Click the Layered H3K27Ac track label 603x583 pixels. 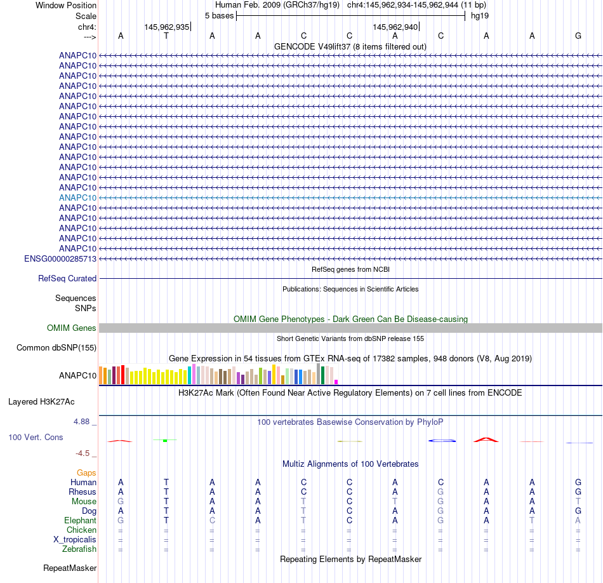41,402
